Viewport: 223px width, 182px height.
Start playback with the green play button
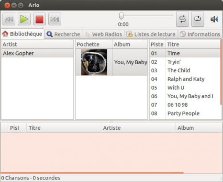[24, 19]
